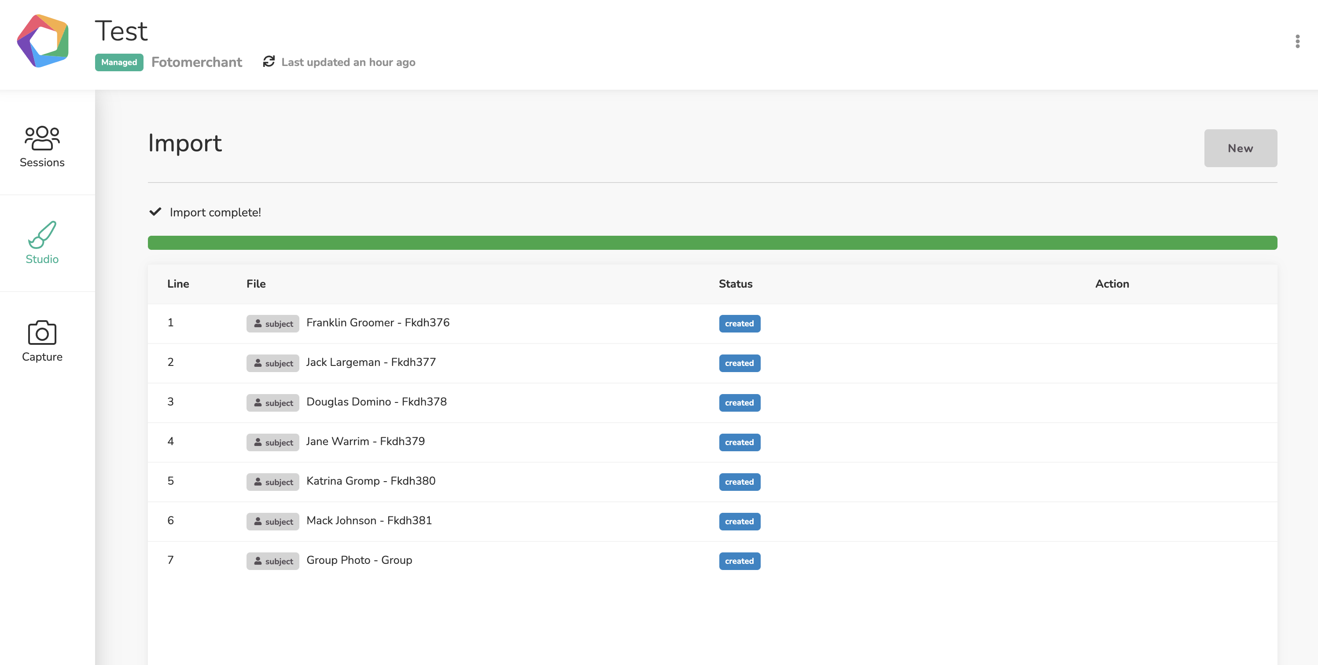The width and height of the screenshot is (1318, 665).
Task: Click the subject tag on Group Photo row
Action: tap(272, 561)
